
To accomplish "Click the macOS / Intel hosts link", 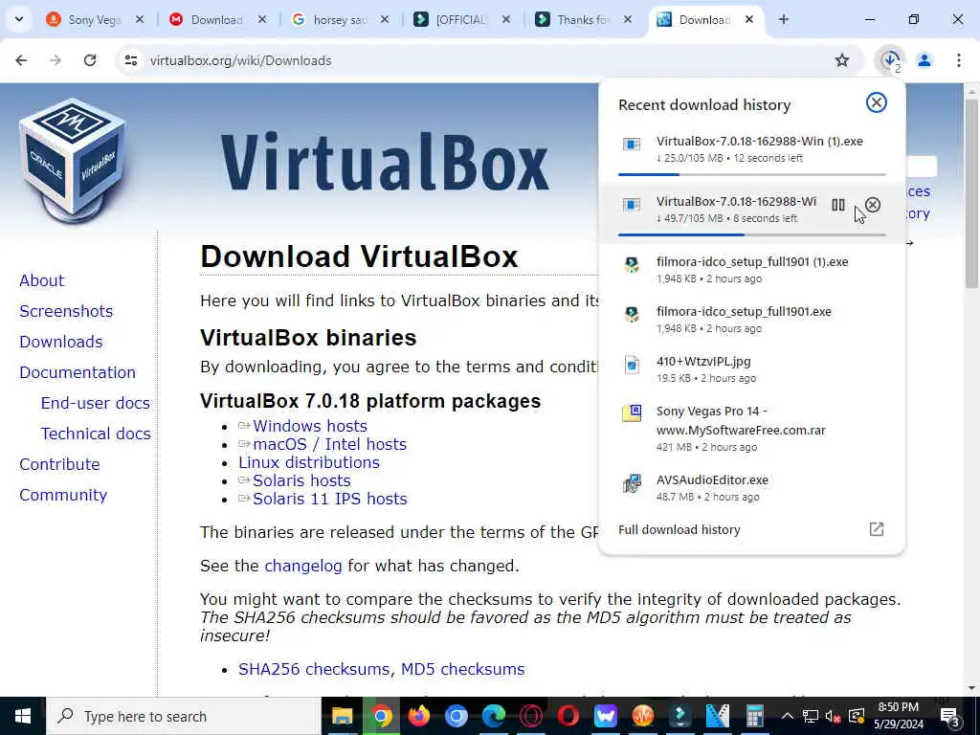I will click(330, 444).
